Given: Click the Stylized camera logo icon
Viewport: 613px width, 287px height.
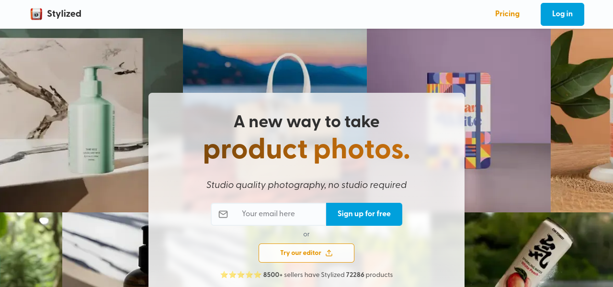Looking at the screenshot, I should (36, 14).
